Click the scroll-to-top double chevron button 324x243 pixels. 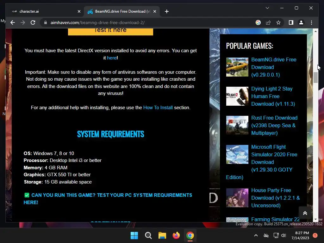click(x=305, y=213)
